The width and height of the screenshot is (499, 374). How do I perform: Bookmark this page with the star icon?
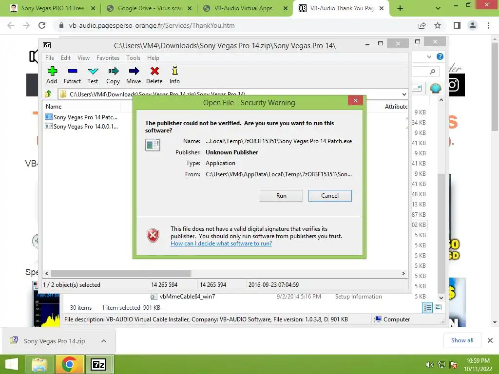point(438,25)
